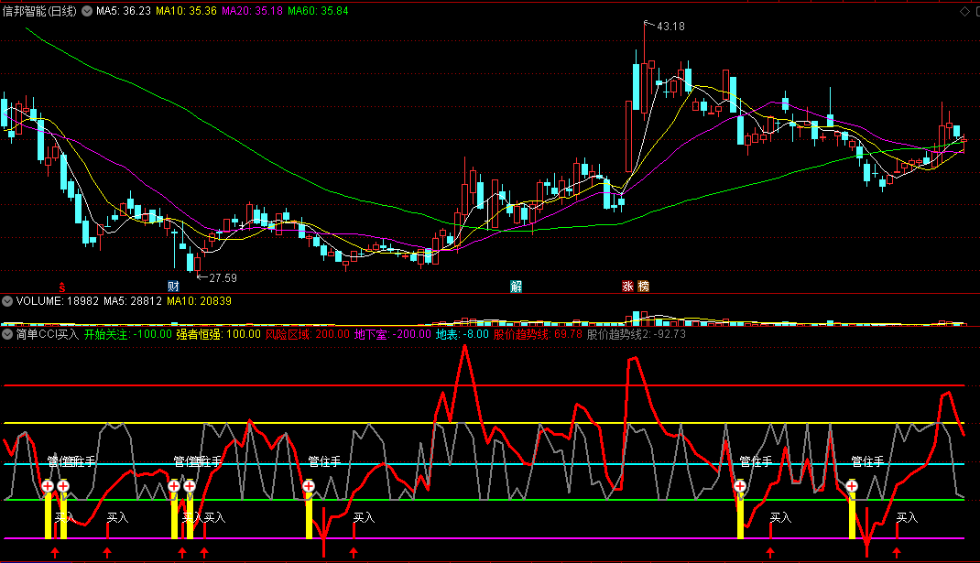
Task: Click the small red S marker under candles
Action: [62, 287]
